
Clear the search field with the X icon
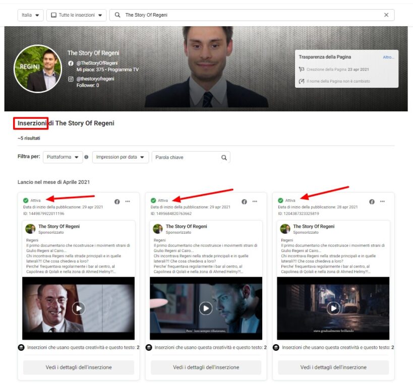(x=386, y=15)
